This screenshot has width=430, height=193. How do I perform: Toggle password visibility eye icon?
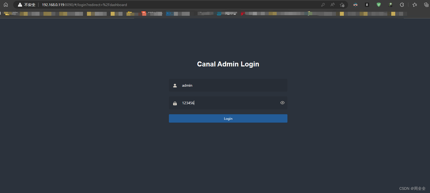282,103
